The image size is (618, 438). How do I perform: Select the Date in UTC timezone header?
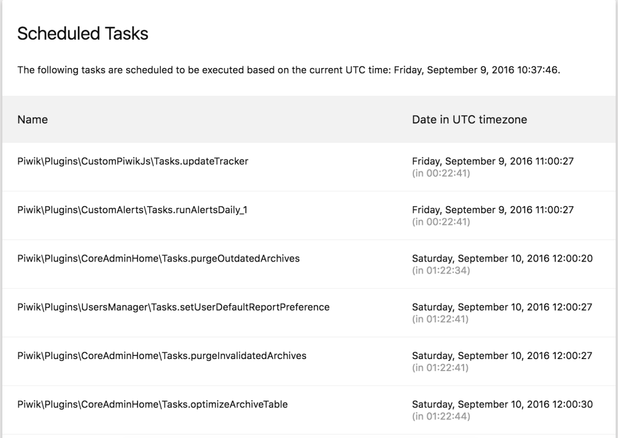click(470, 120)
